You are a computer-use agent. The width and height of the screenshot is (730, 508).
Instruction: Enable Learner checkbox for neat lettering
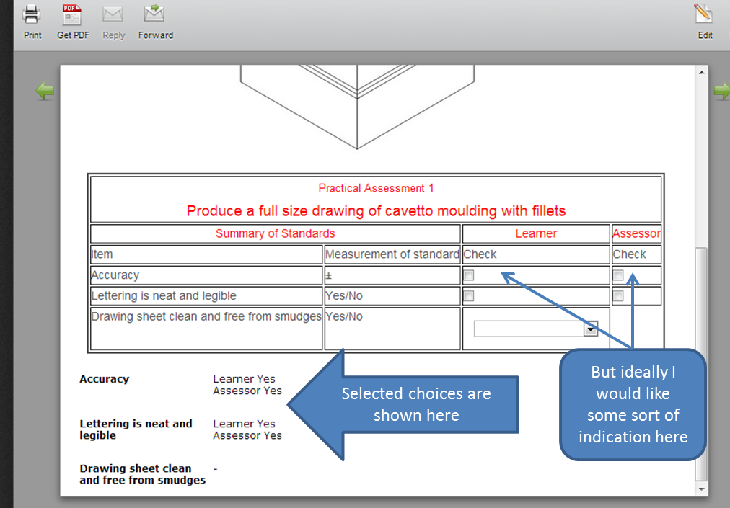coord(468,296)
